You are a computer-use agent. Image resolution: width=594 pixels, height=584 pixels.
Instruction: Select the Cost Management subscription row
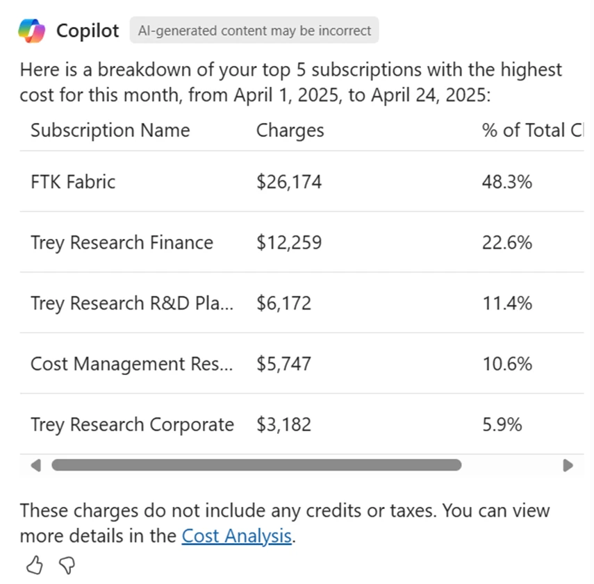(x=132, y=364)
